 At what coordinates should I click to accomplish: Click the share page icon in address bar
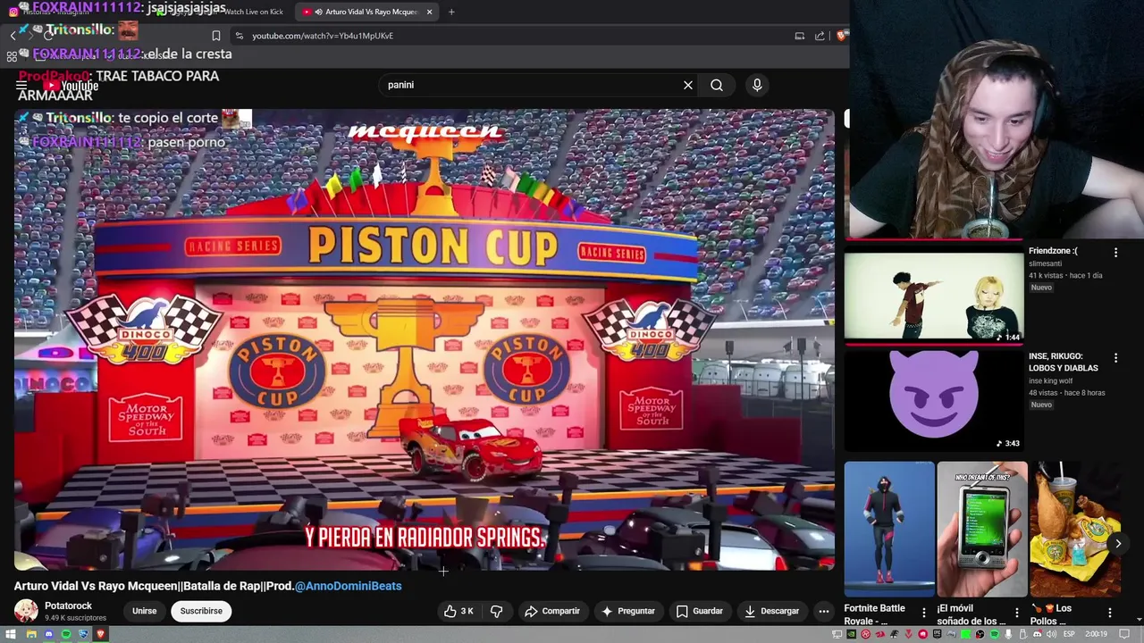[820, 36]
